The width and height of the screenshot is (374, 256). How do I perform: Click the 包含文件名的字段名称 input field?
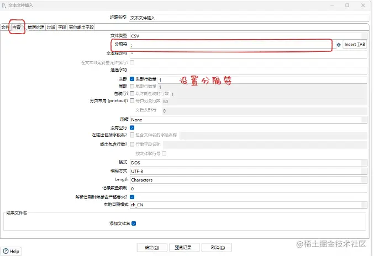click(273, 136)
